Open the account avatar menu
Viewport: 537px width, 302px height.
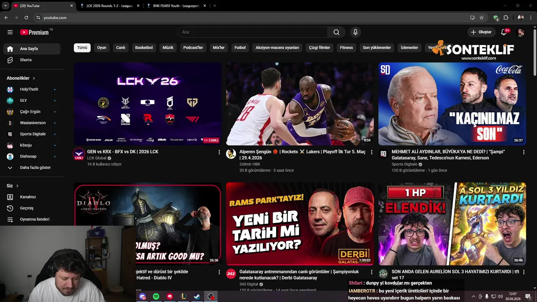click(x=521, y=32)
